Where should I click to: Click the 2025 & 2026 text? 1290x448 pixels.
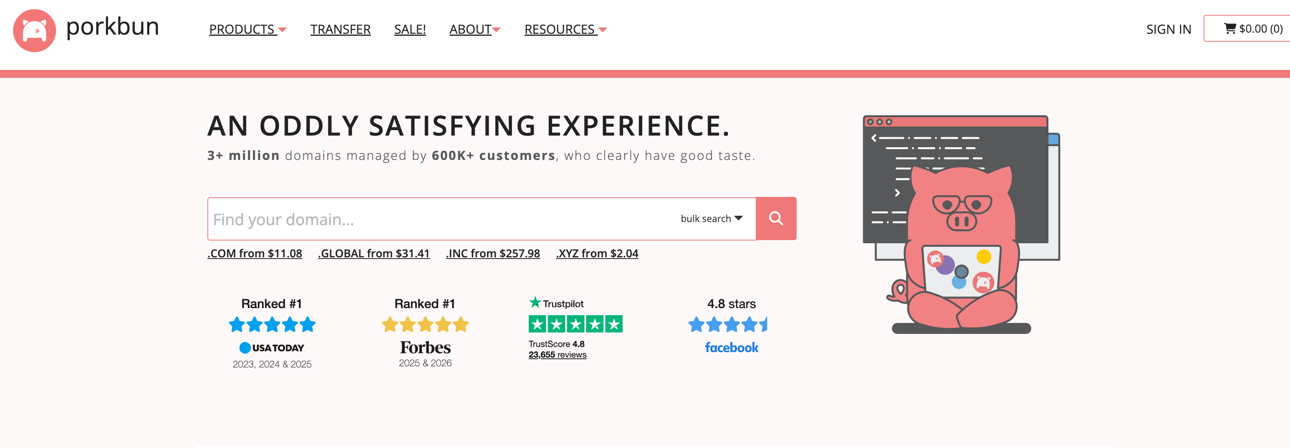click(425, 363)
